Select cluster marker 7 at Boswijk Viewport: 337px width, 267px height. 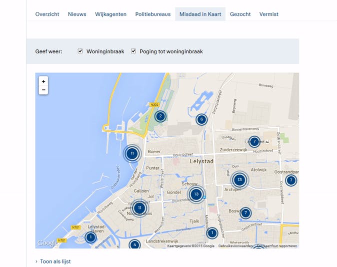pyautogui.click(x=245, y=213)
